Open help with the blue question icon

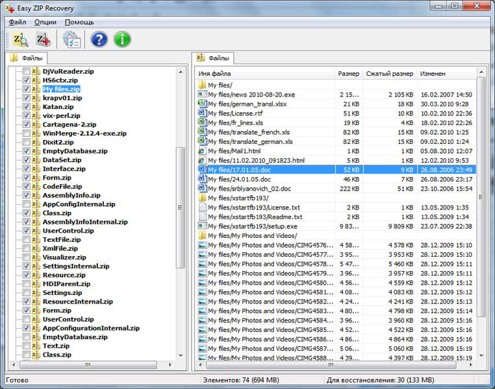pos(99,40)
